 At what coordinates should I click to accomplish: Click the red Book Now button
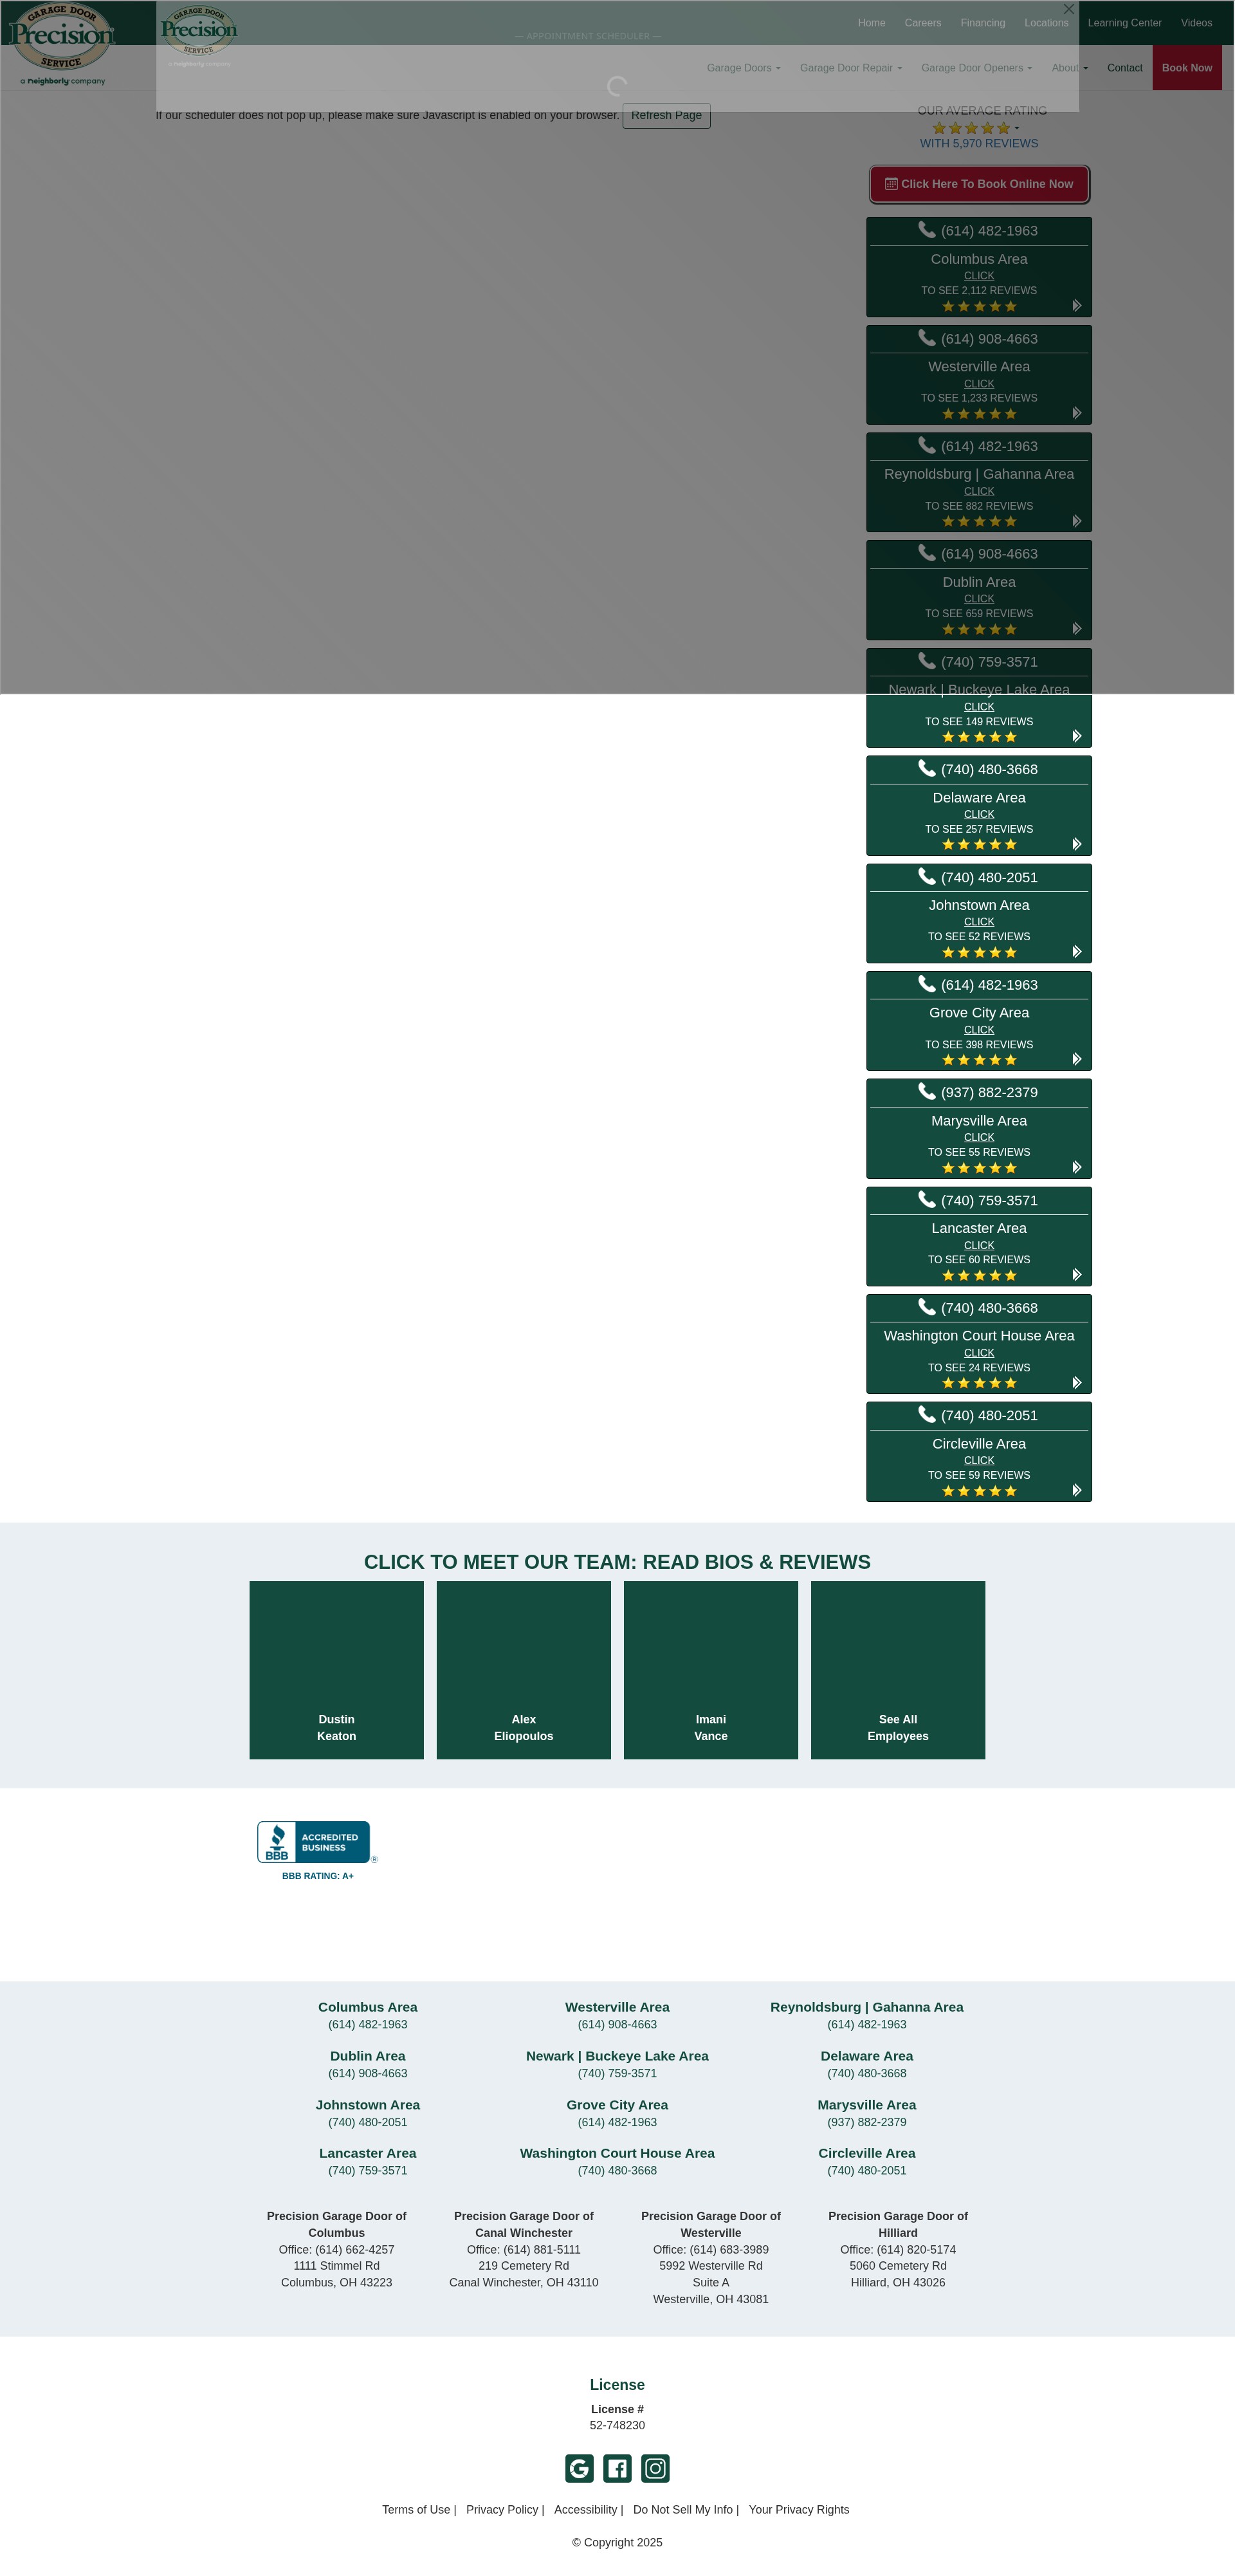tap(1187, 68)
